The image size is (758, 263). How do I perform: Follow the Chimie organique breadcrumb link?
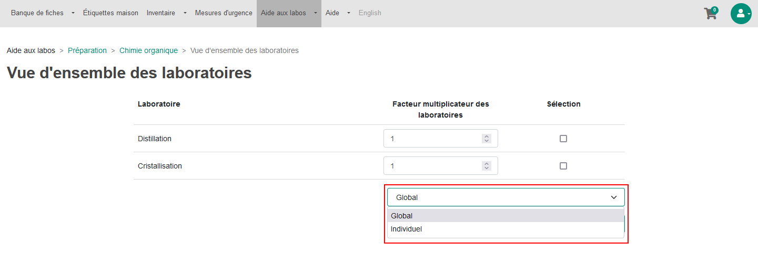click(x=148, y=50)
